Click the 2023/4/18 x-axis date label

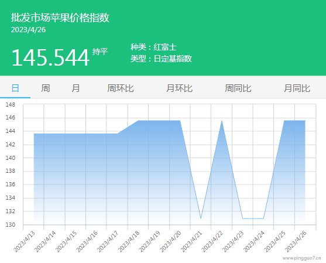tap(129, 241)
